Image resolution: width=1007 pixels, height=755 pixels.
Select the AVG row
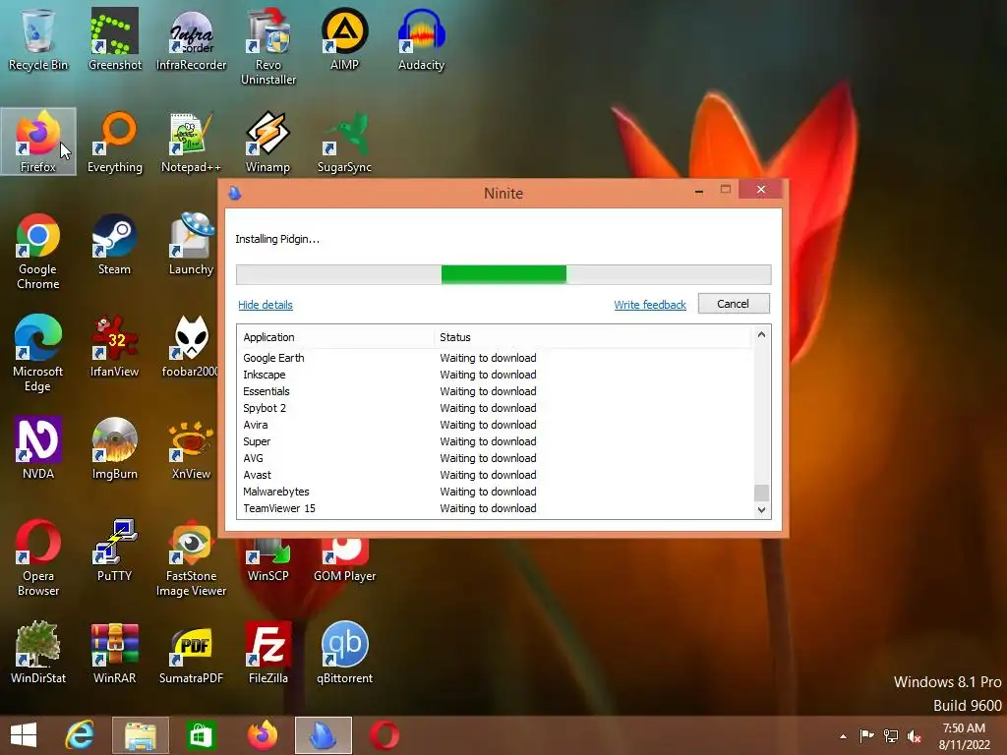pyautogui.click(x=496, y=458)
